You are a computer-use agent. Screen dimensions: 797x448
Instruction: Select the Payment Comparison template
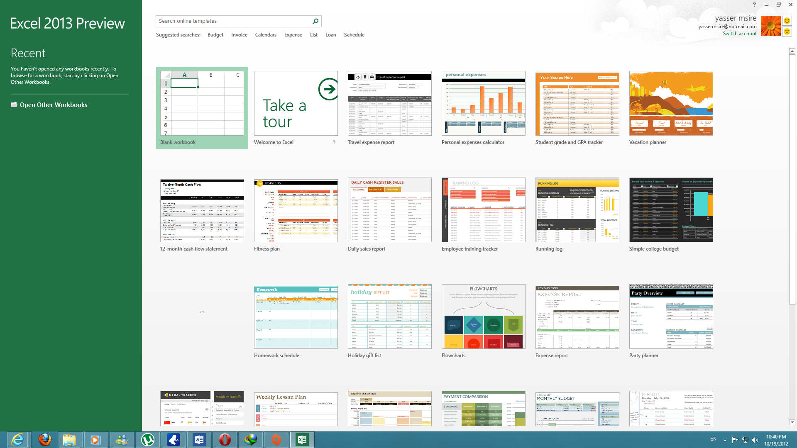tap(484, 409)
